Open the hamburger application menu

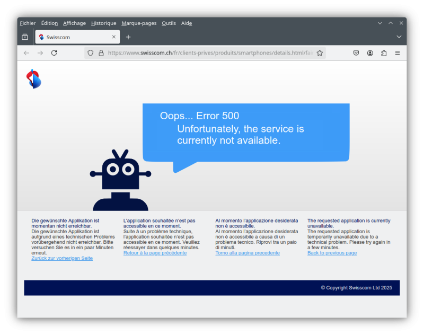pos(397,53)
